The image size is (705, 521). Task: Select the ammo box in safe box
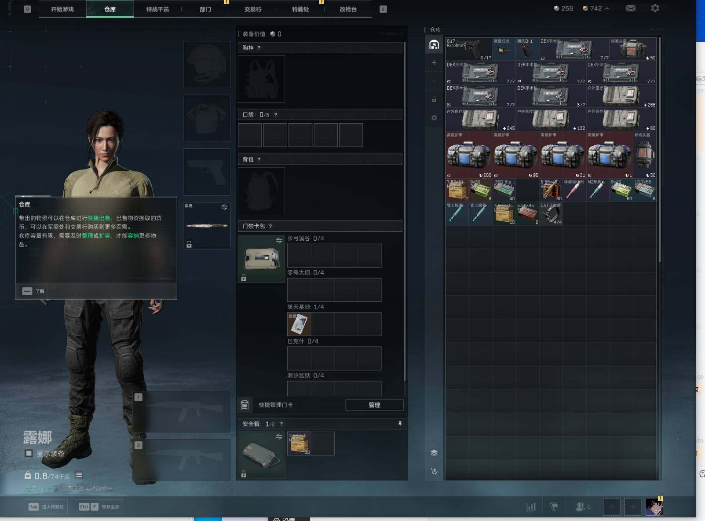pyautogui.click(x=299, y=443)
